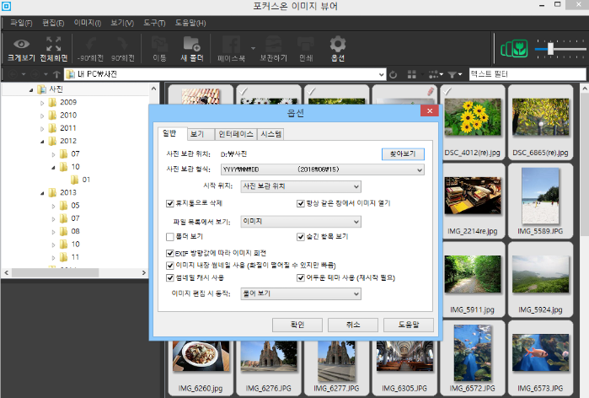This screenshot has height=398, width=589.
Task: Rotate image -90 degrees
Action: tap(90, 49)
